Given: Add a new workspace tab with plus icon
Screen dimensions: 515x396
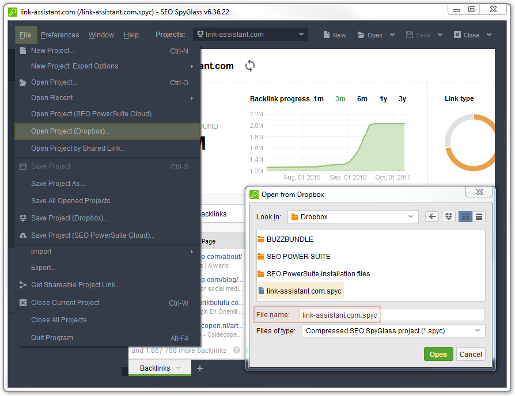Looking at the screenshot, I should click(x=200, y=368).
